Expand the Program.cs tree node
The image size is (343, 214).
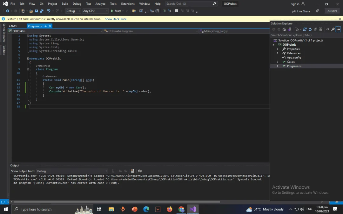277,66
